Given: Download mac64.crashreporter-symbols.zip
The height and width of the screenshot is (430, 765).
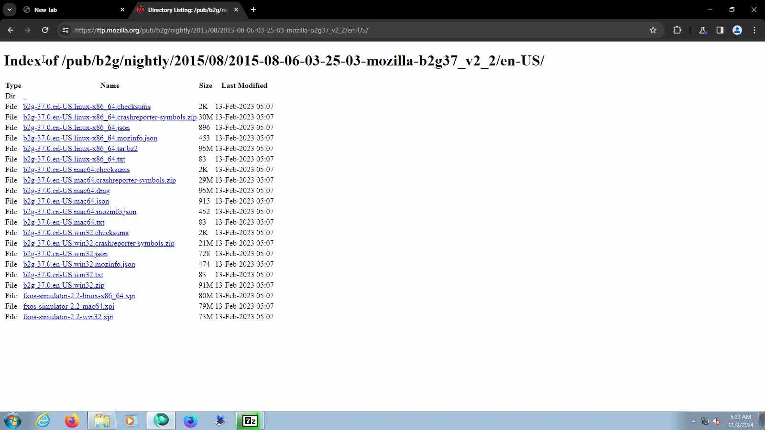Looking at the screenshot, I should (99, 180).
